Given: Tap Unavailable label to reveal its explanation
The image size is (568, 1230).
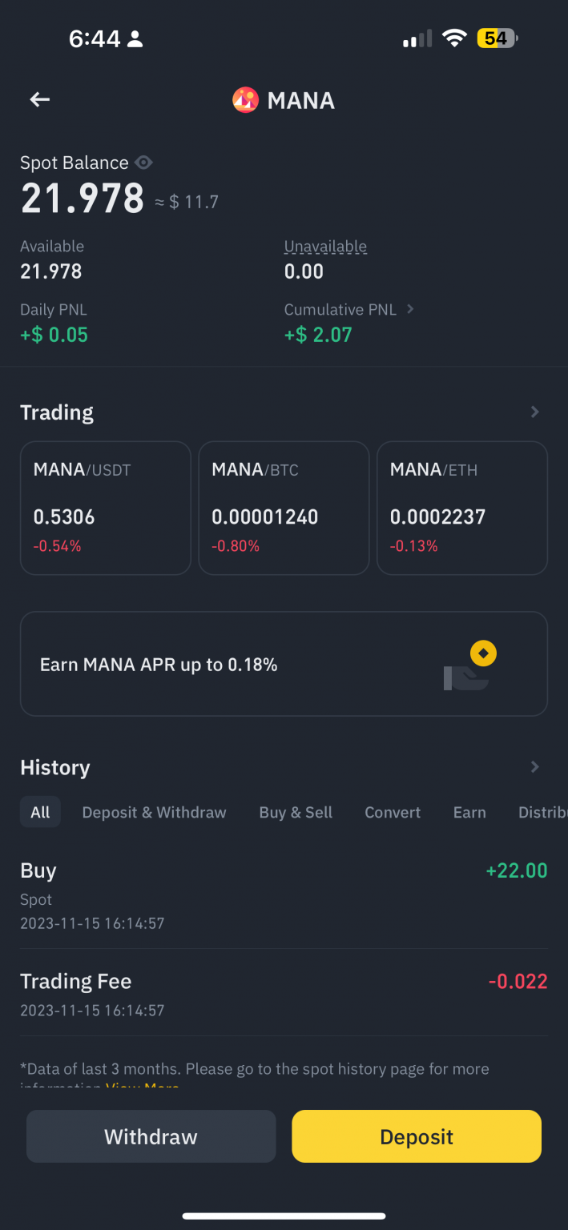Looking at the screenshot, I should click(x=325, y=246).
